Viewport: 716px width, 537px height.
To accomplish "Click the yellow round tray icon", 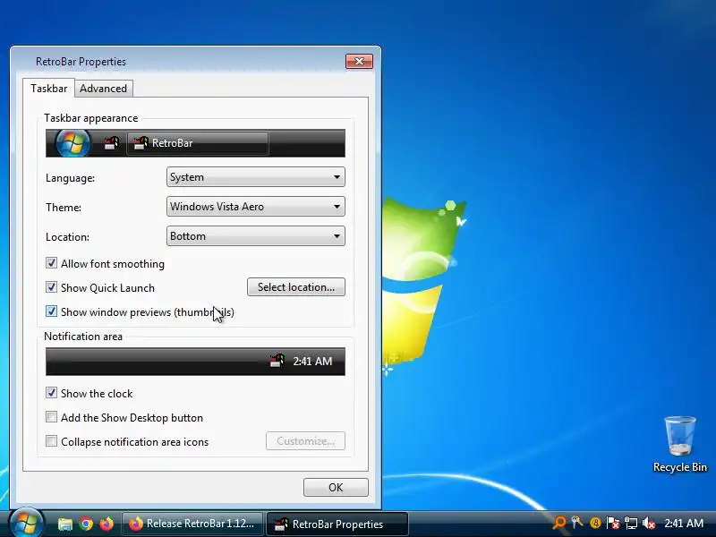I will point(595,524).
